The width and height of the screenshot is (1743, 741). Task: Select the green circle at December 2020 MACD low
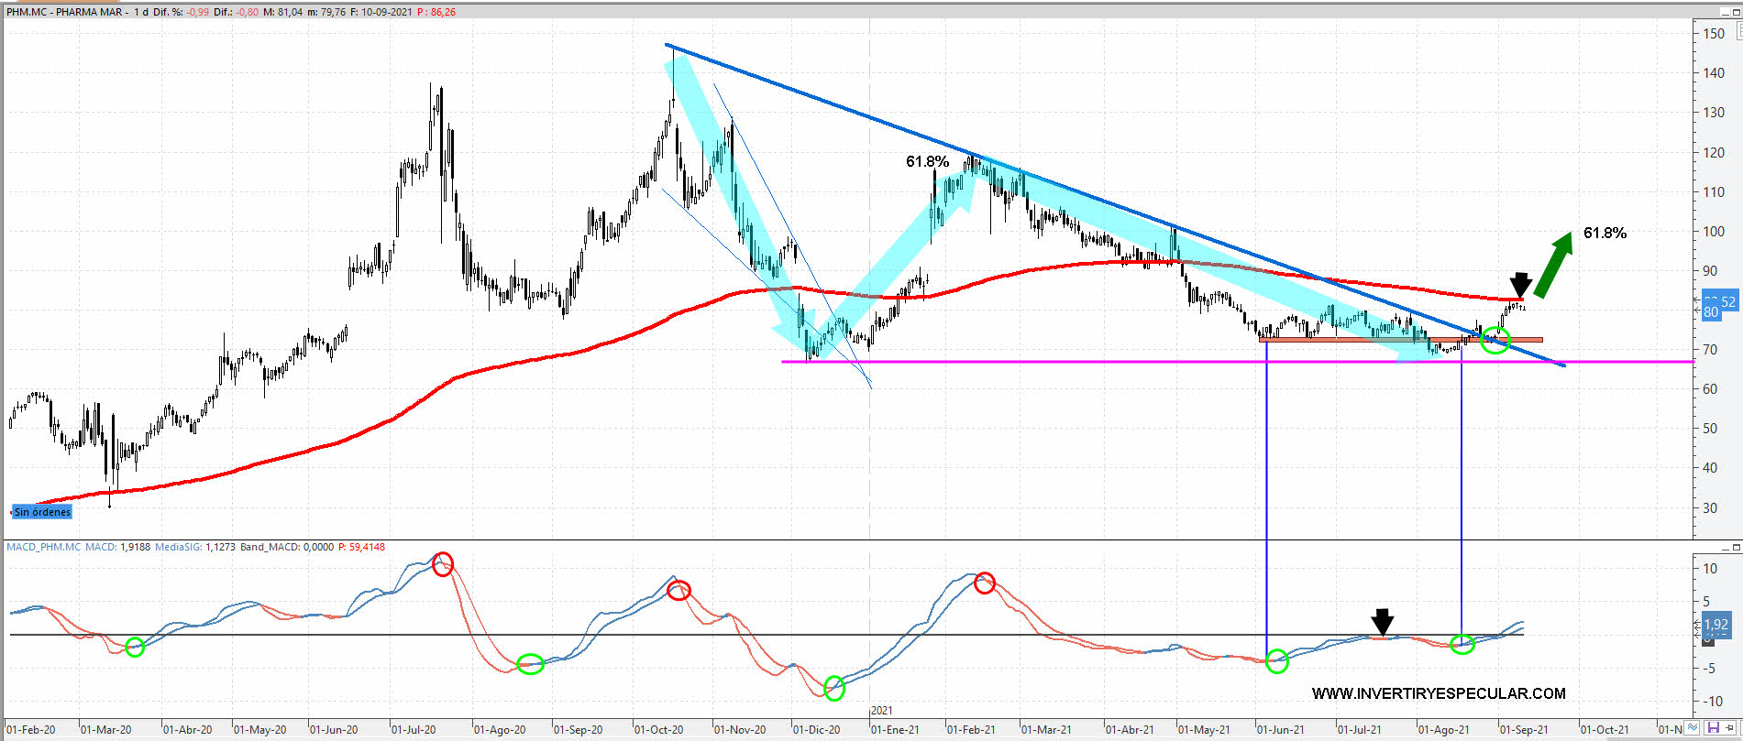833,688
